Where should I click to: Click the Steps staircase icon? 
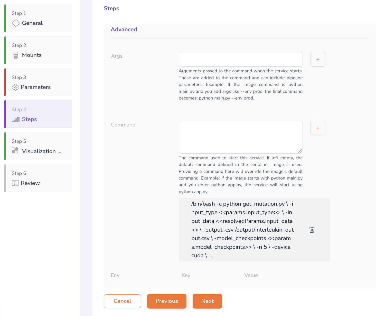point(16,119)
